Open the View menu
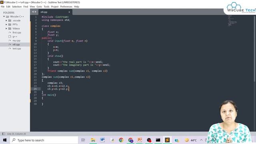This screenshot has width=256, height=144. 32,7
